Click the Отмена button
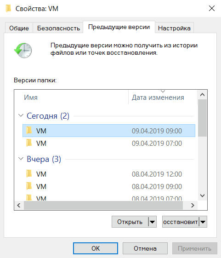This screenshot has height=258, width=221. [x=145, y=248]
